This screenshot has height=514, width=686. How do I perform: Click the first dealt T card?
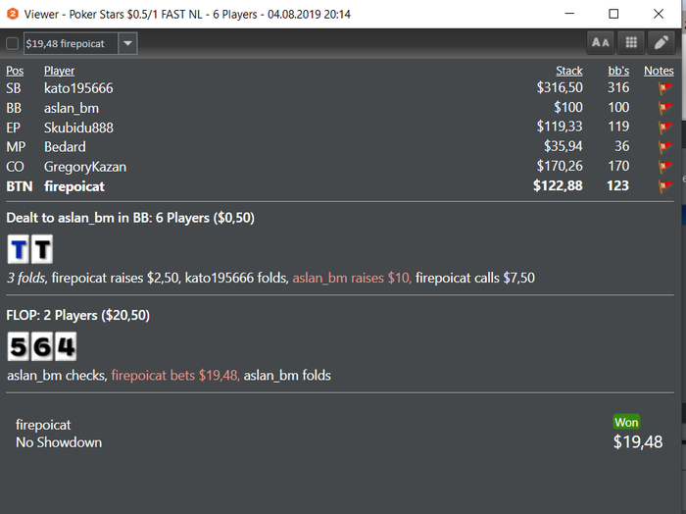[19, 249]
